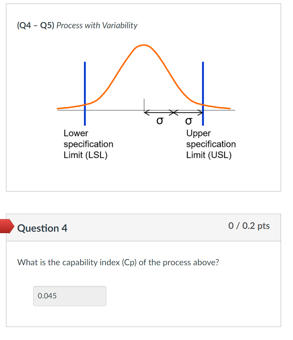The width and height of the screenshot is (293, 340).
Task: Click the right sigma (σ) symbol
Action: click(x=188, y=121)
